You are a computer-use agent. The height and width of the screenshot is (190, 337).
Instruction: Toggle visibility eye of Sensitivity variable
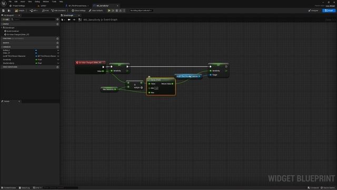click(x=58, y=60)
